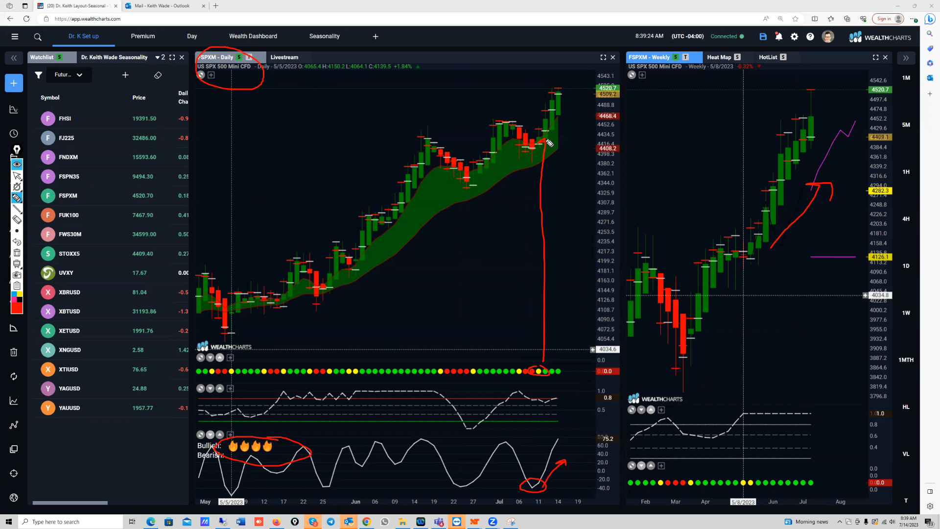Select the line tool in drawing palette

click(x=17, y=209)
